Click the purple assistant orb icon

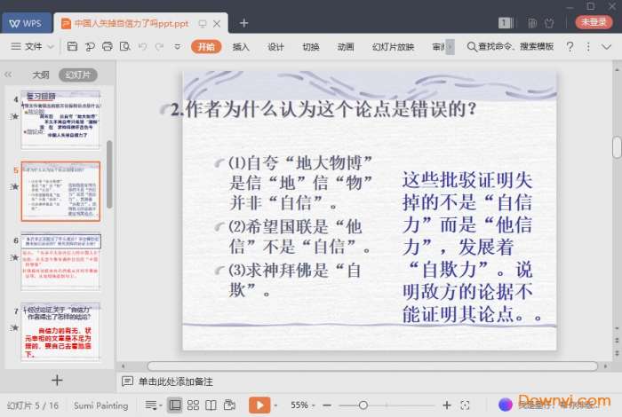pyautogui.click(x=506, y=405)
